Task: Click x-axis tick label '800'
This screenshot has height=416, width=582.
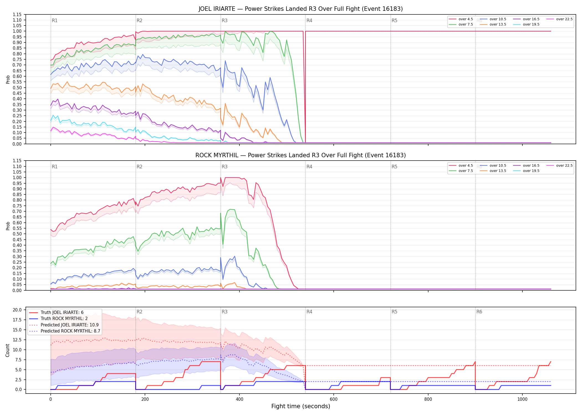Action: 428,399
